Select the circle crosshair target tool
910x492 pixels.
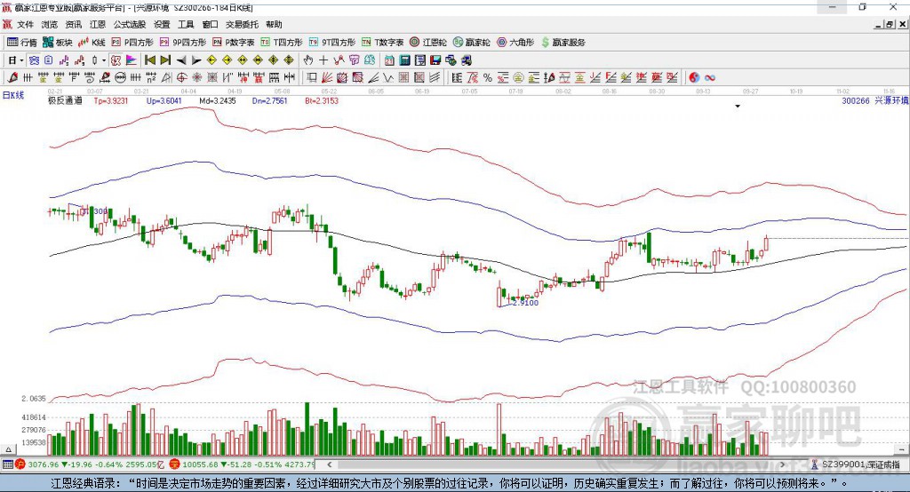coord(181,78)
